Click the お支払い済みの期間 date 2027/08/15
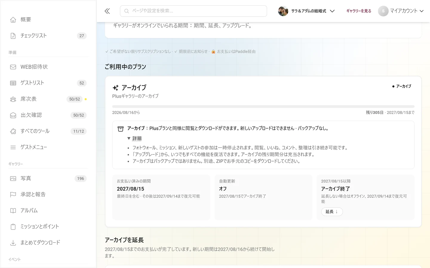The width and height of the screenshot is (430, 268). point(130,189)
